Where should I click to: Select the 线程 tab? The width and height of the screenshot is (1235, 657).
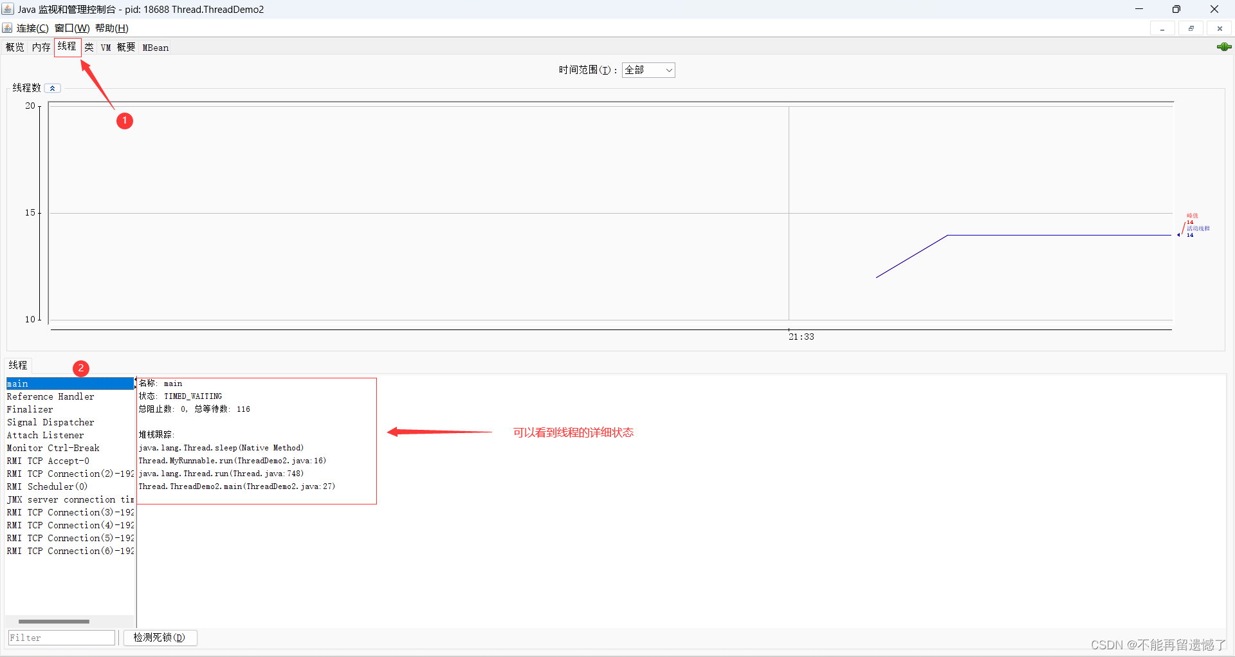(x=67, y=47)
